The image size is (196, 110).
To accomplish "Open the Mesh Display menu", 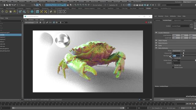I will pyautogui.click(x=51, y=2).
